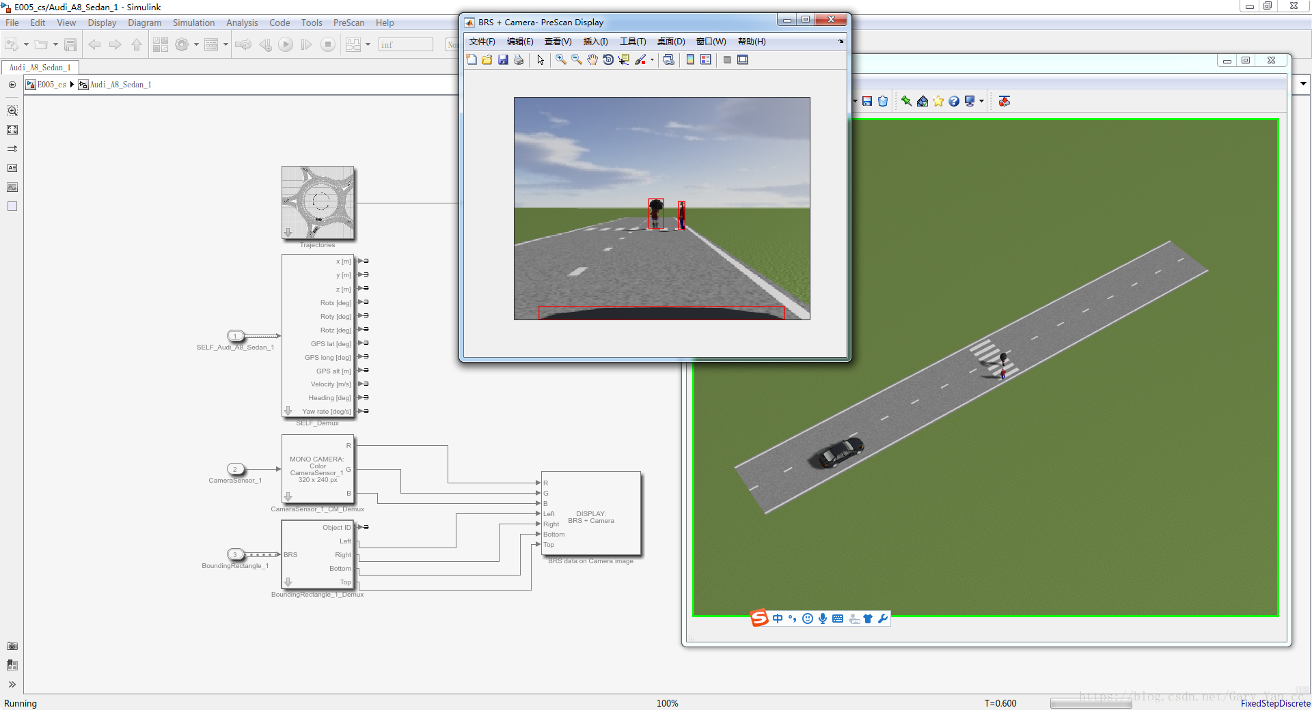Expand the Model Configuration gear dropdown arrow
Screen dimensions: 1312x710
[x=196, y=45]
